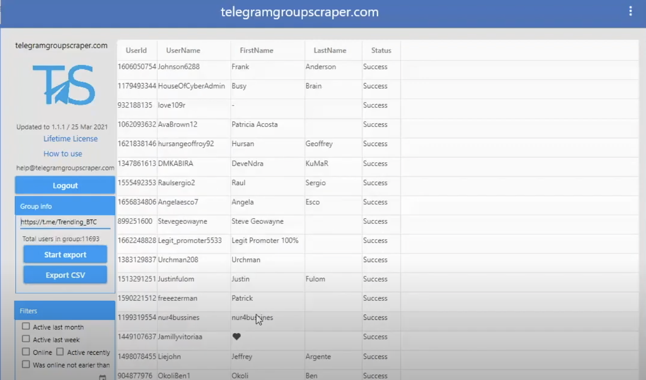Image resolution: width=646 pixels, height=380 pixels.
Task: Click Total users in group:11693 text
Action: [x=61, y=239]
